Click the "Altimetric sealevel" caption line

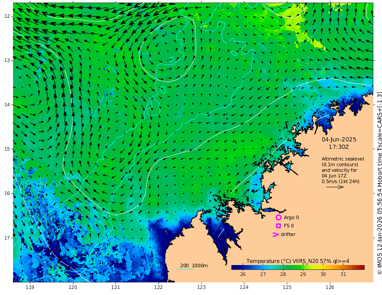click(x=343, y=159)
